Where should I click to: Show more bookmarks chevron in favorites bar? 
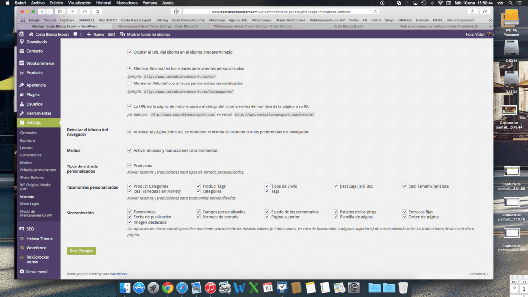click(x=491, y=20)
